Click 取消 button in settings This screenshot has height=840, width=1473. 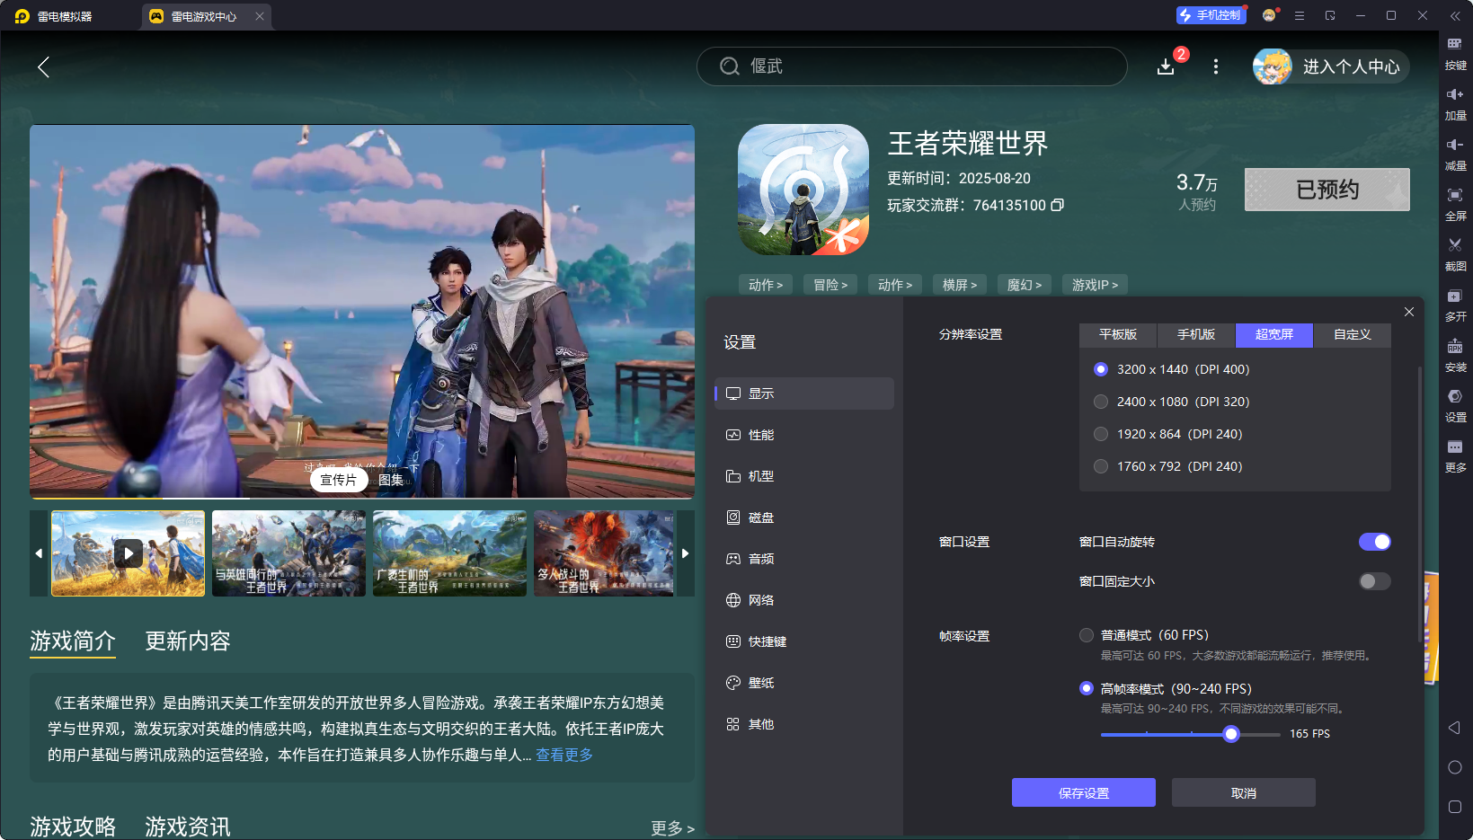1244,792
